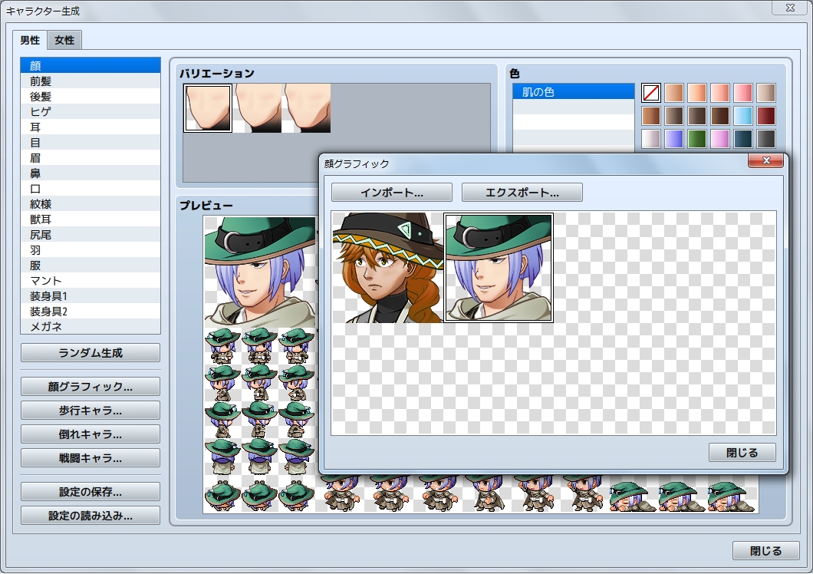813x574 pixels.
Task: Click the red X on 顔グラフィック dialog
Action: pos(766,161)
